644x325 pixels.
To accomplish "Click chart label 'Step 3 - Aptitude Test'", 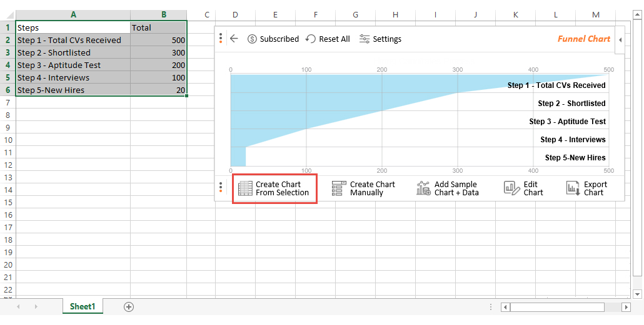I will [567, 121].
